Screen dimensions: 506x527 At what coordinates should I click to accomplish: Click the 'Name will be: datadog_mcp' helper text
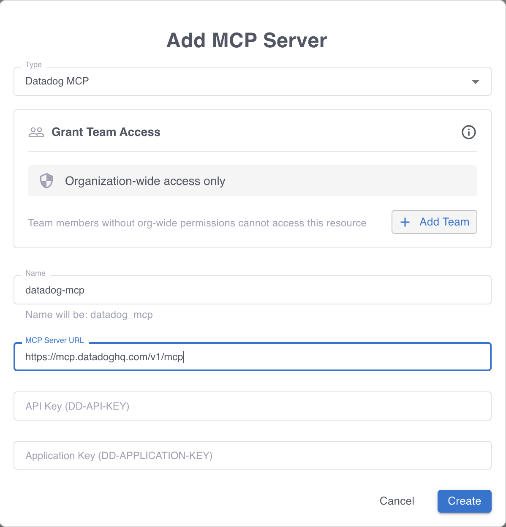[89, 315]
